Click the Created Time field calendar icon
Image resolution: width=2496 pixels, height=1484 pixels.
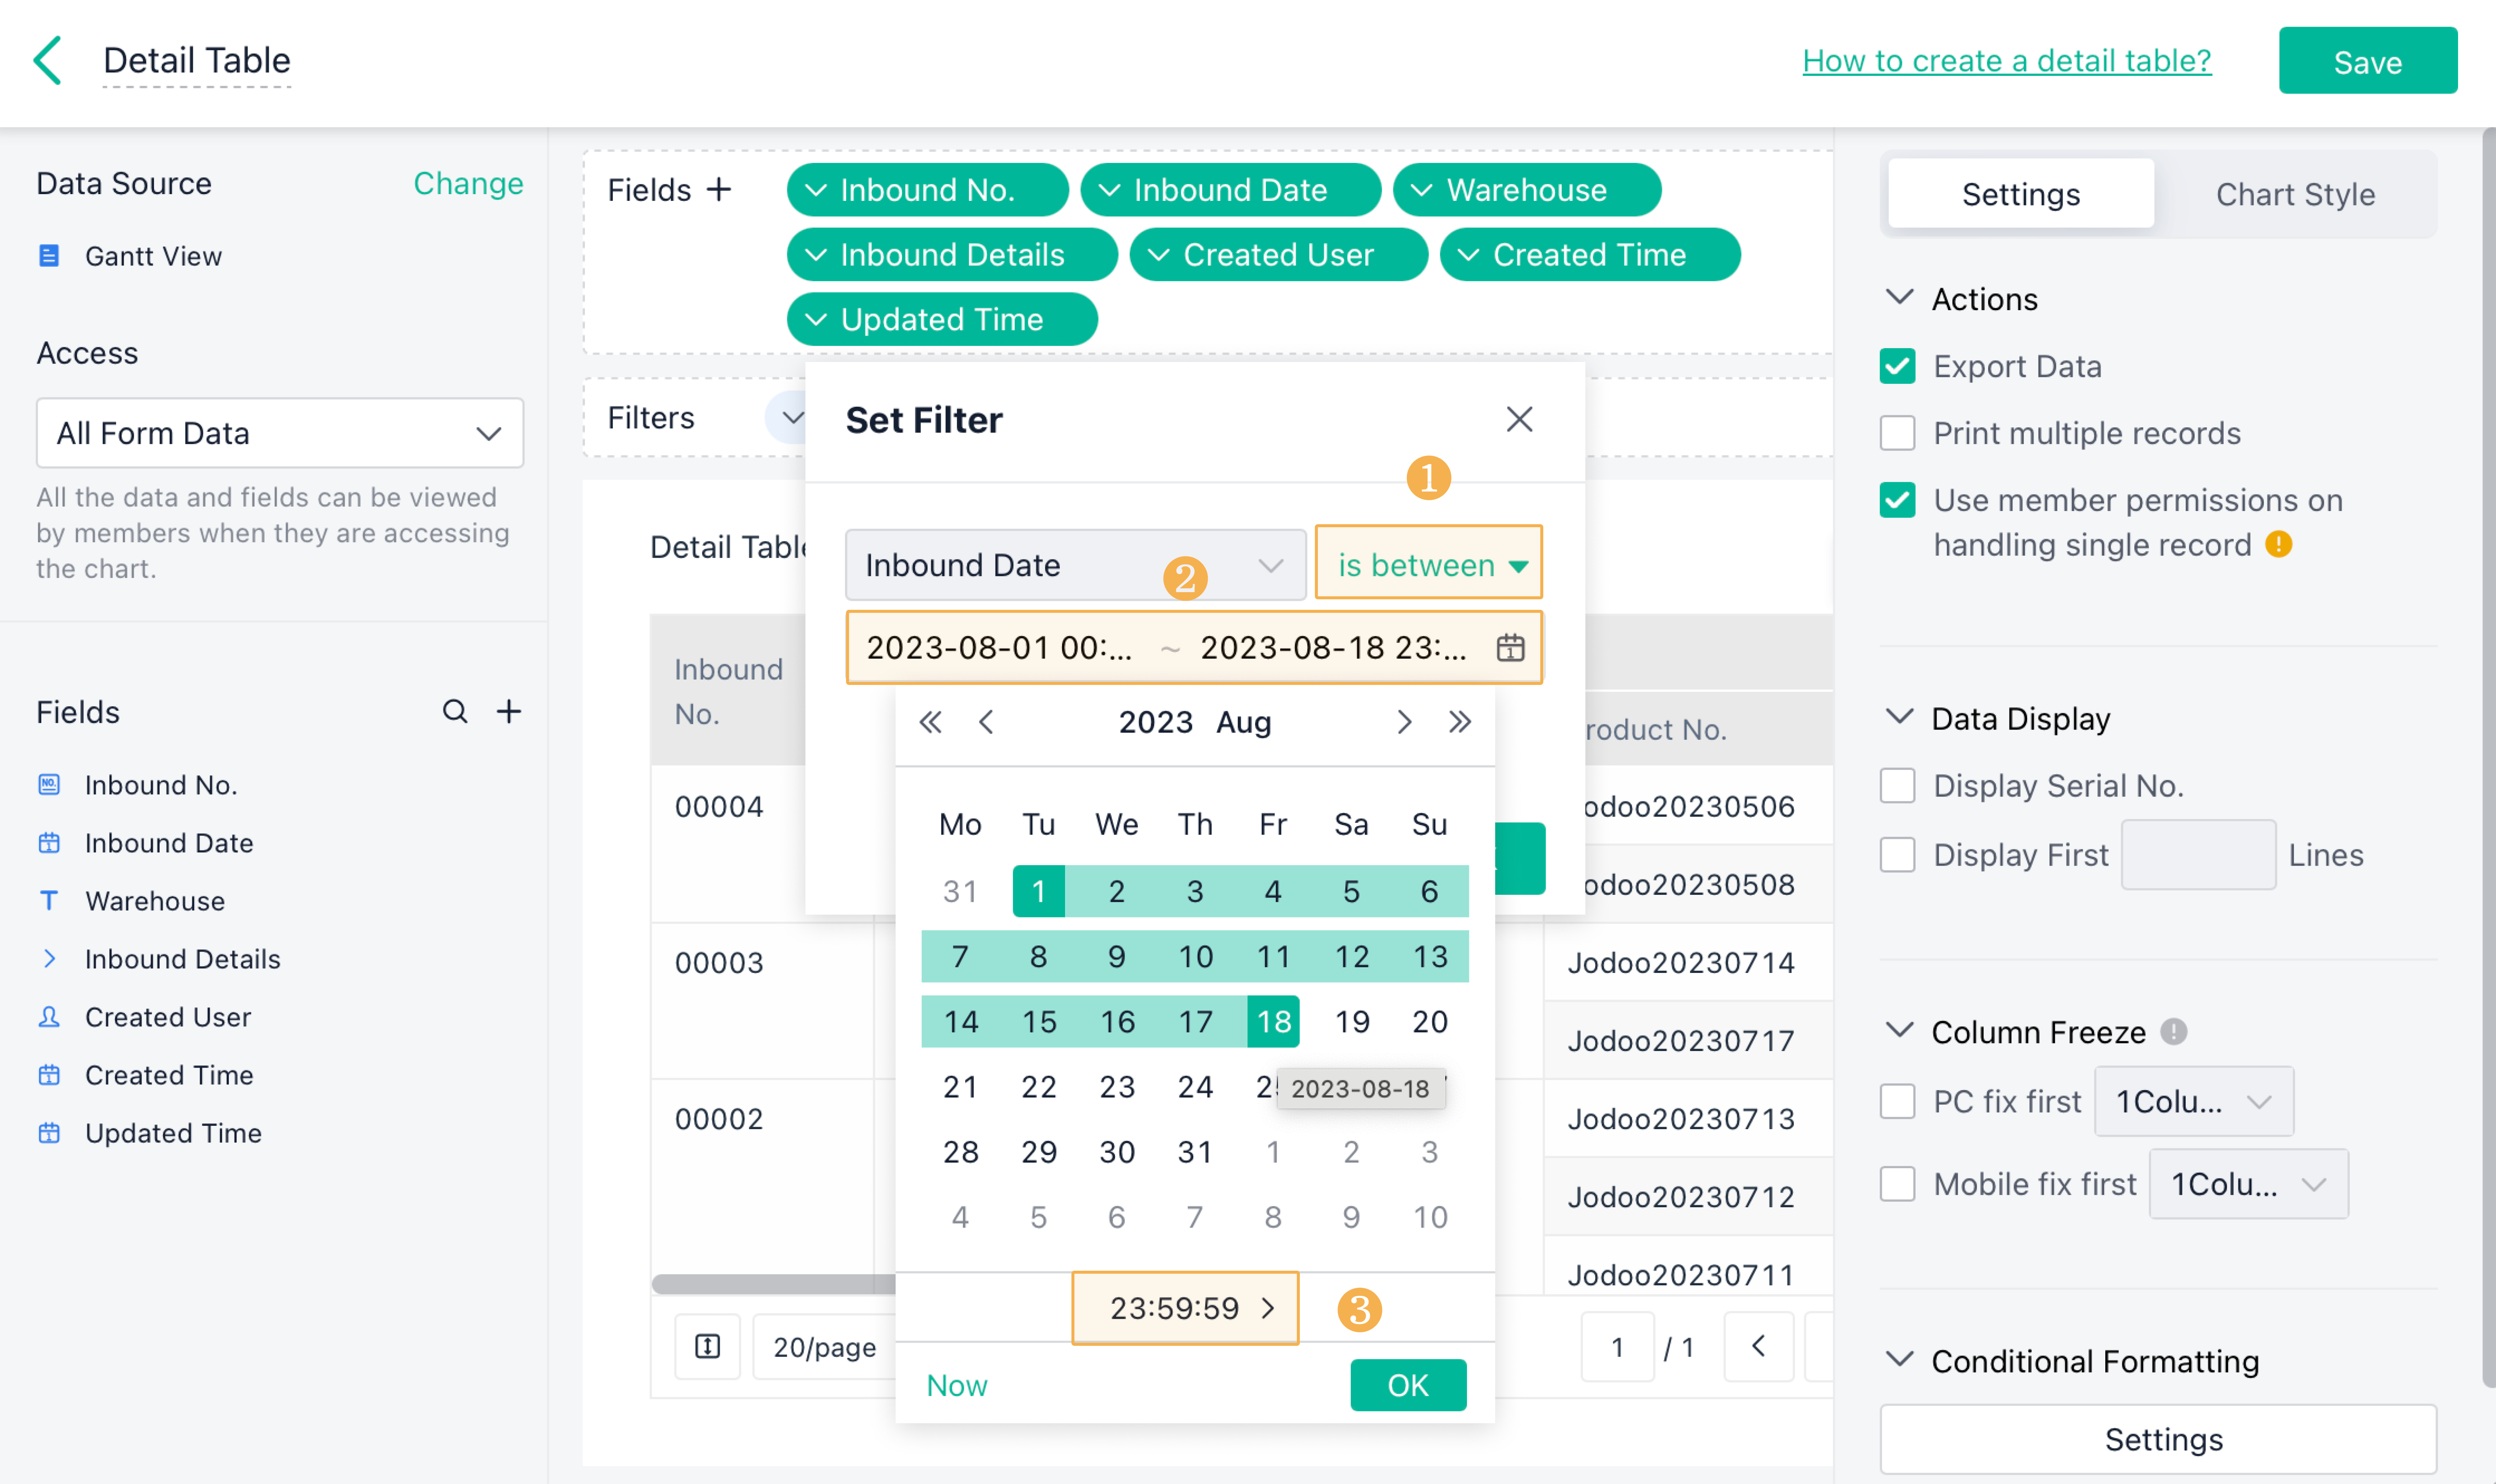click(49, 1075)
